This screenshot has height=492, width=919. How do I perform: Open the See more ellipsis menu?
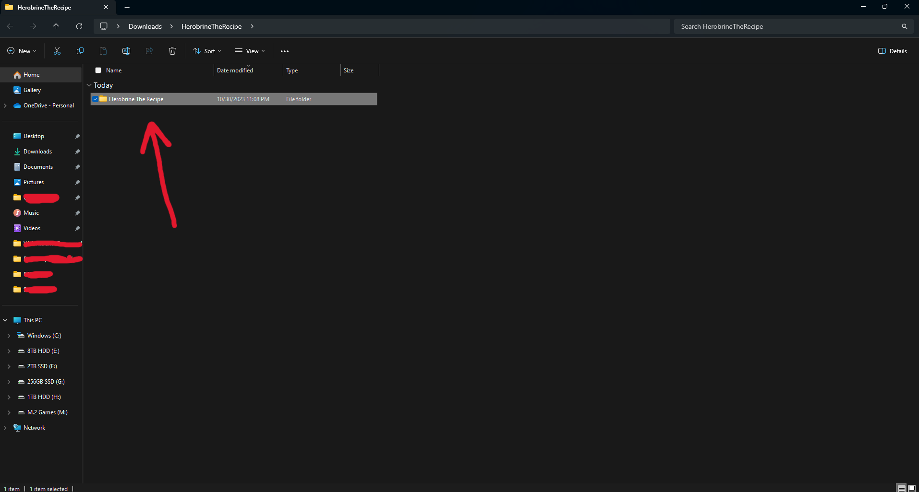(x=285, y=51)
